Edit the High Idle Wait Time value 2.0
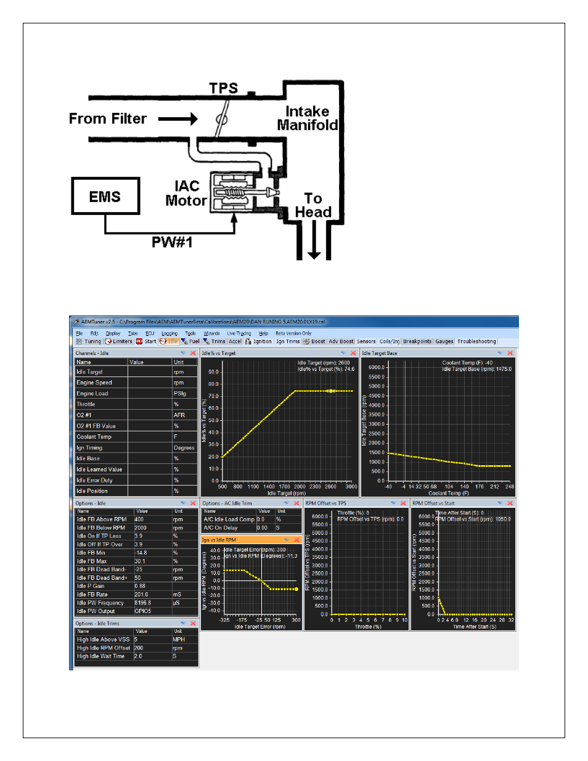The image size is (588, 761). pyautogui.click(x=153, y=656)
